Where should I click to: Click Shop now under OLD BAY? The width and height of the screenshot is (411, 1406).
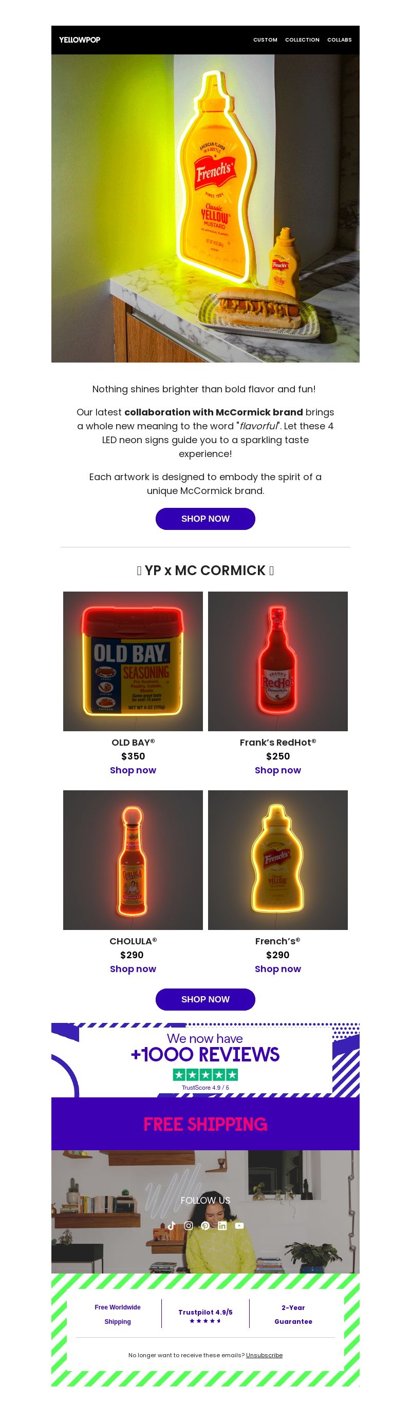coord(133,770)
